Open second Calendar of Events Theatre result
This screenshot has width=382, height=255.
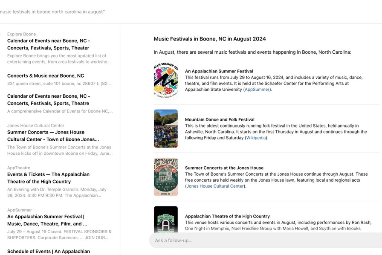point(48,100)
